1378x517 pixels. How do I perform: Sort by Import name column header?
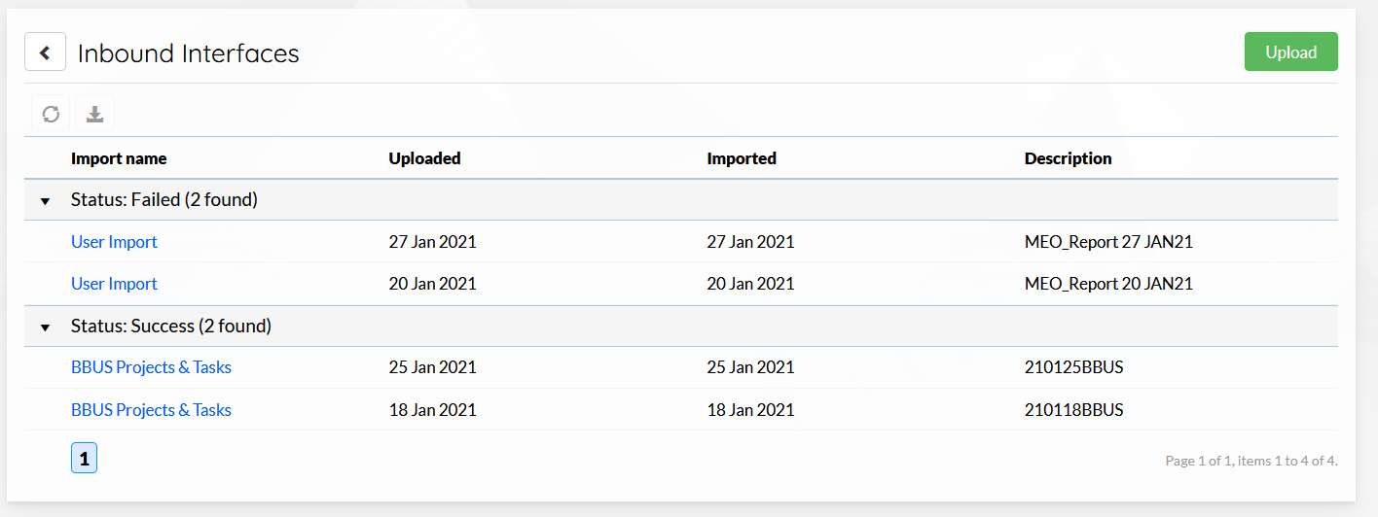tap(119, 158)
